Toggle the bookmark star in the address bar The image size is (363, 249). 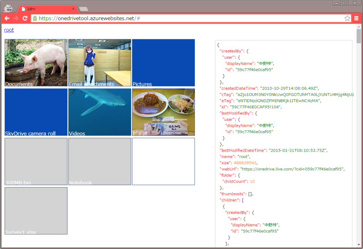(347, 18)
